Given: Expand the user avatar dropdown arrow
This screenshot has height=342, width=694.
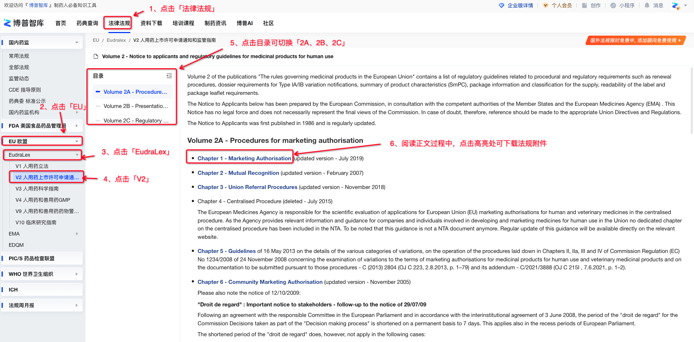Looking at the screenshot, I should [x=686, y=5].
